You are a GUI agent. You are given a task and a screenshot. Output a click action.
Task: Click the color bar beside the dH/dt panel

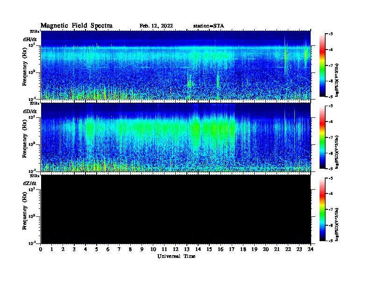[x=322, y=65]
